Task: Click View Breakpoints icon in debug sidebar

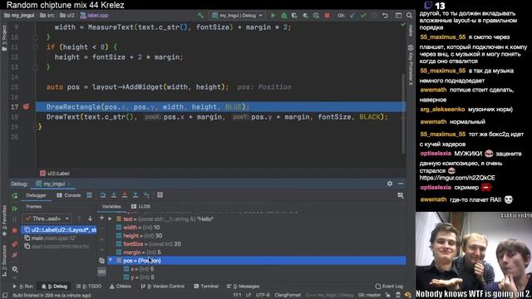Action: tap(15, 243)
